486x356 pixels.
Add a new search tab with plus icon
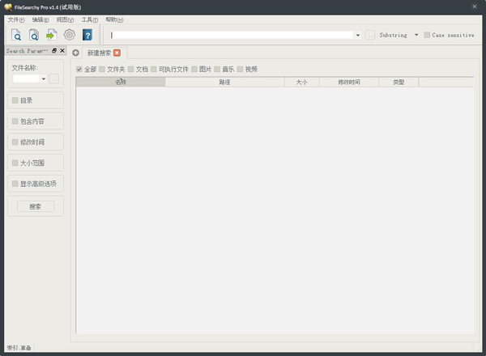75,53
